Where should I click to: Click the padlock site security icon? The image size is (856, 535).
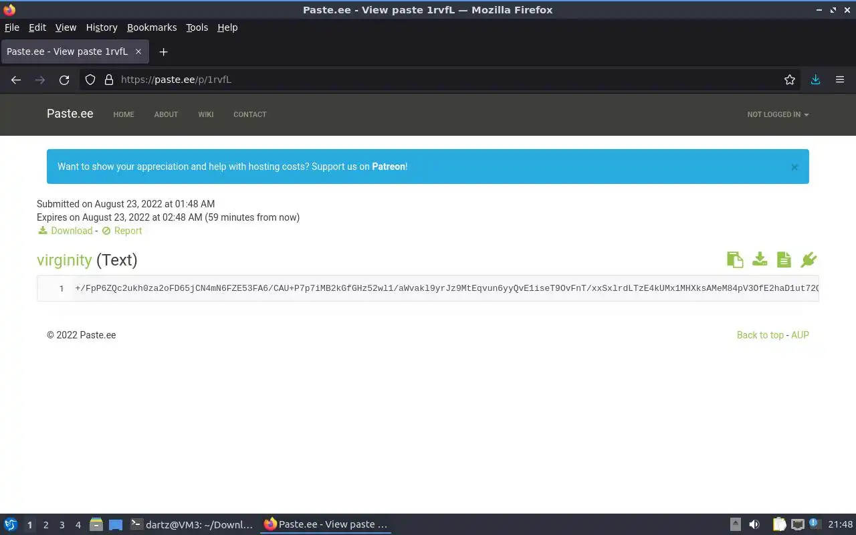pos(109,80)
